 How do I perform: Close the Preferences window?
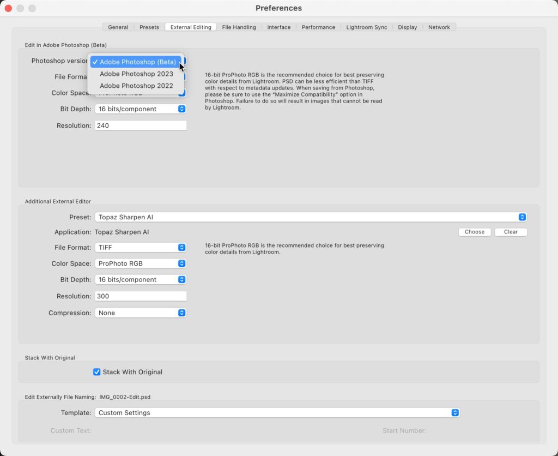pos(8,8)
